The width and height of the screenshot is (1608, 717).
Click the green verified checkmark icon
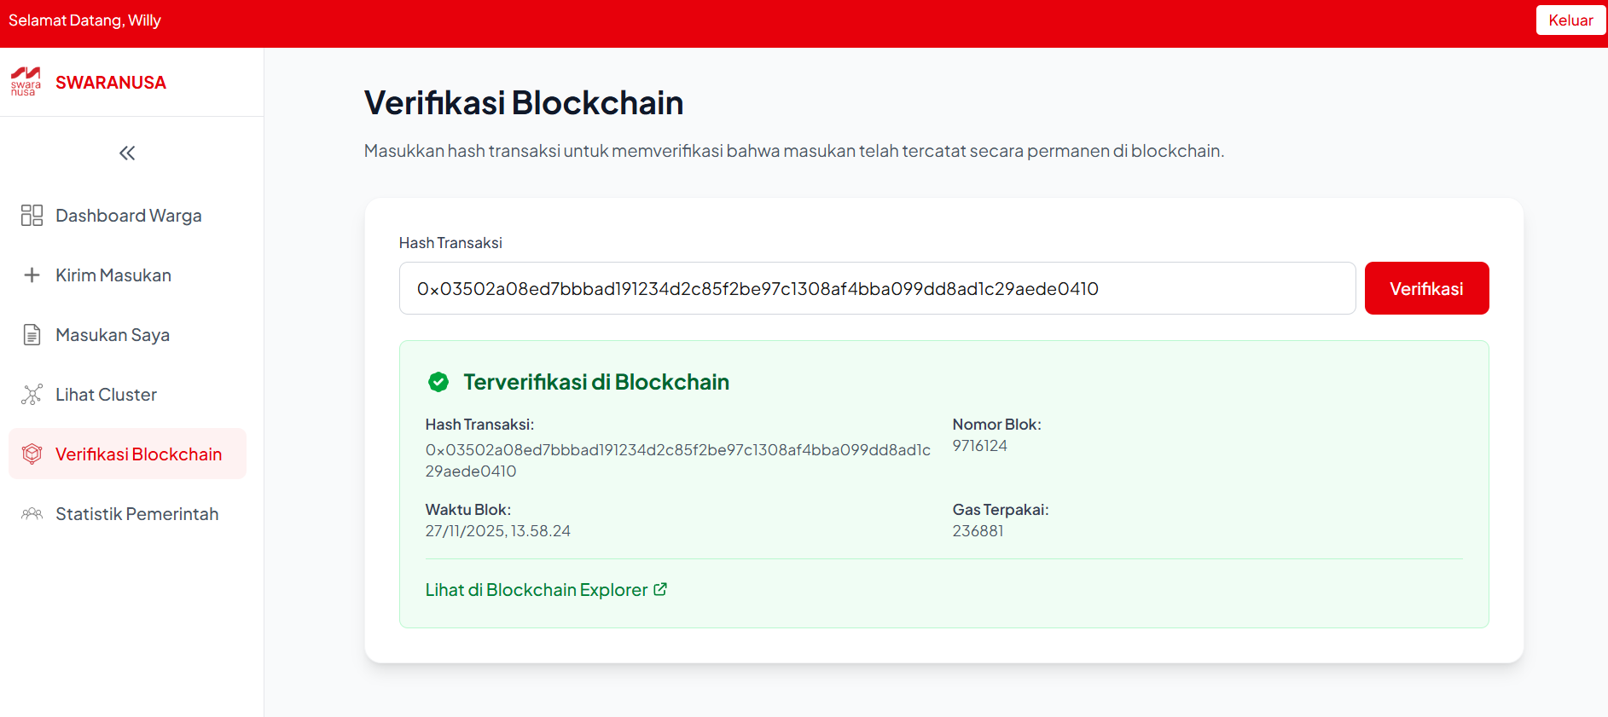coord(438,382)
